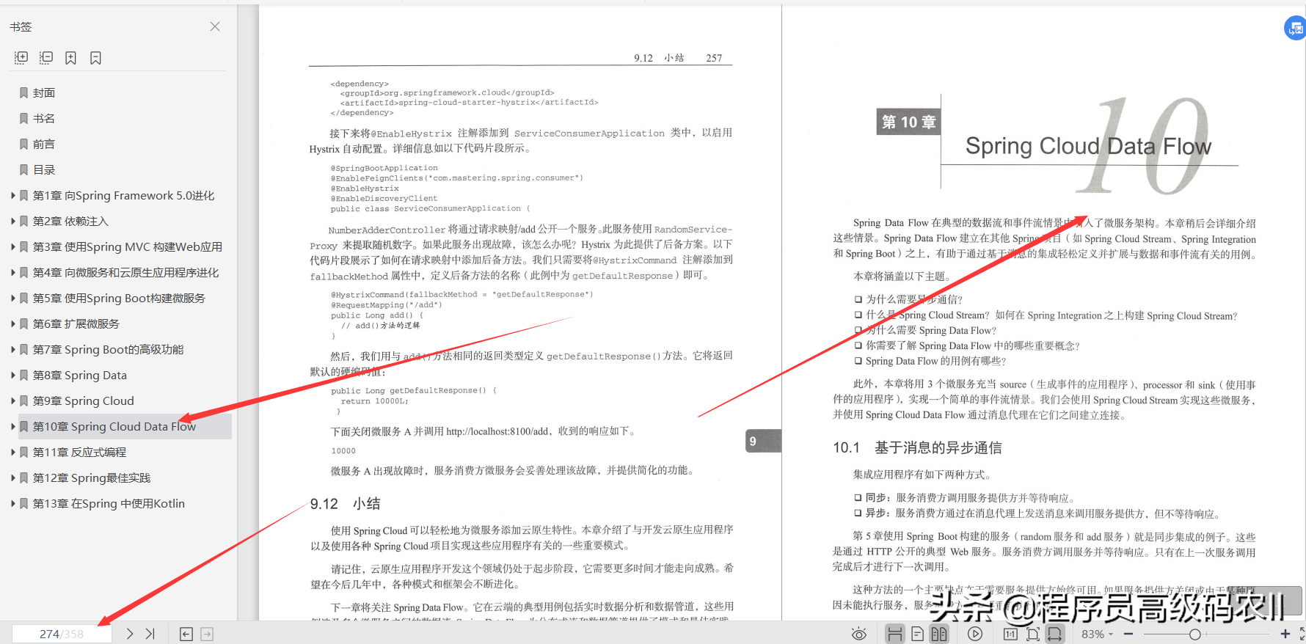The image size is (1306, 644).
Task: Enter full screen mode icon
Action: pos(1302,634)
